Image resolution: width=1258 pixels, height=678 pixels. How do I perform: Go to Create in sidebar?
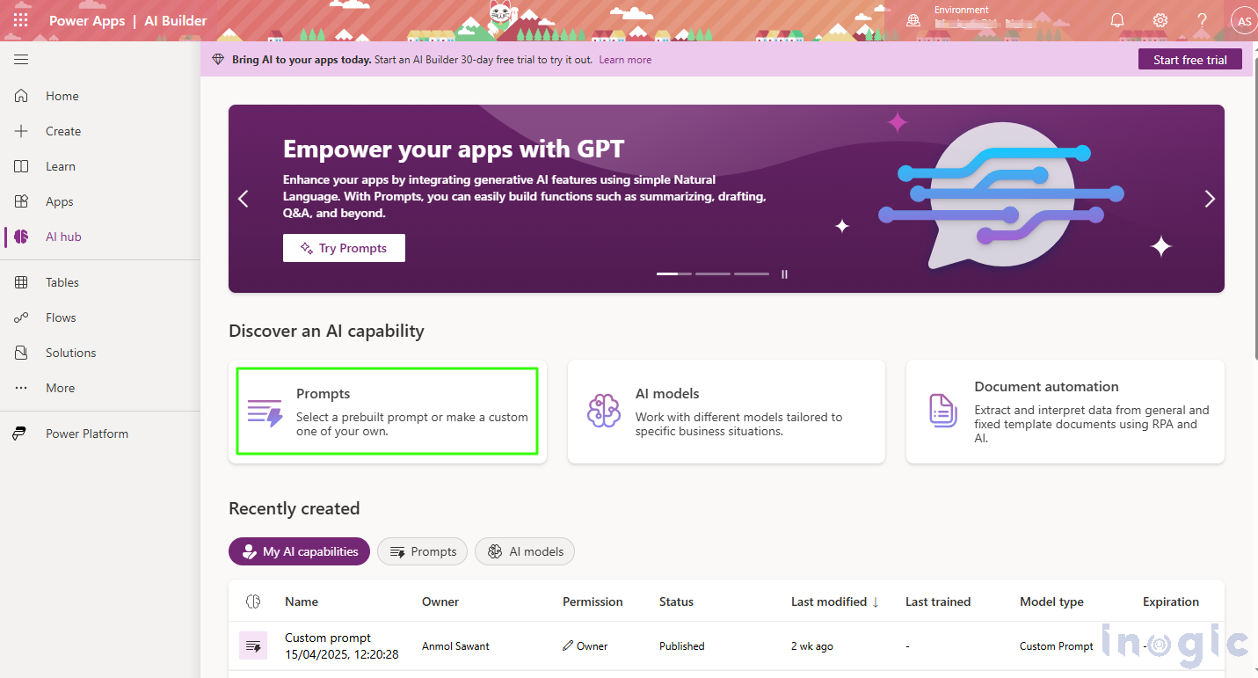[x=99, y=131]
